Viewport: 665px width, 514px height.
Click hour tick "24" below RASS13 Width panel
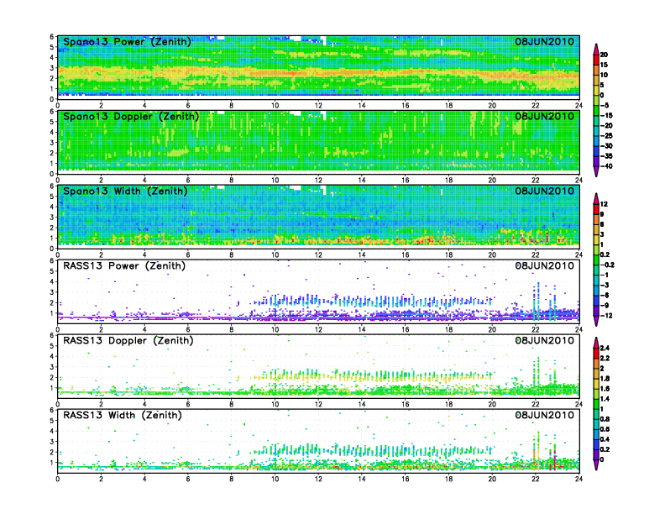tap(579, 479)
